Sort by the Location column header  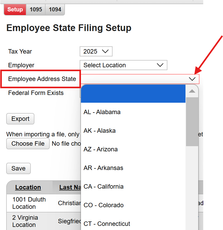(28, 187)
